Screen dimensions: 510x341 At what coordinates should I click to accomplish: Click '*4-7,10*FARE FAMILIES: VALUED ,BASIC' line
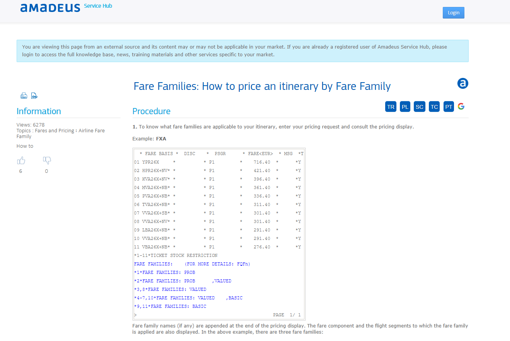(x=188, y=298)
